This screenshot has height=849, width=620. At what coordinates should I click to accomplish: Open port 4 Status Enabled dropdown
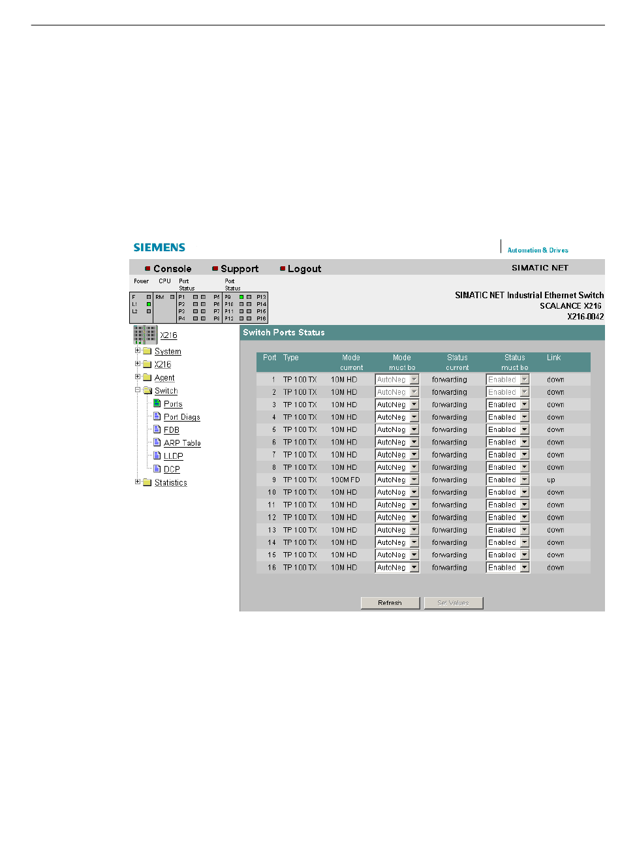pos(508,417)
